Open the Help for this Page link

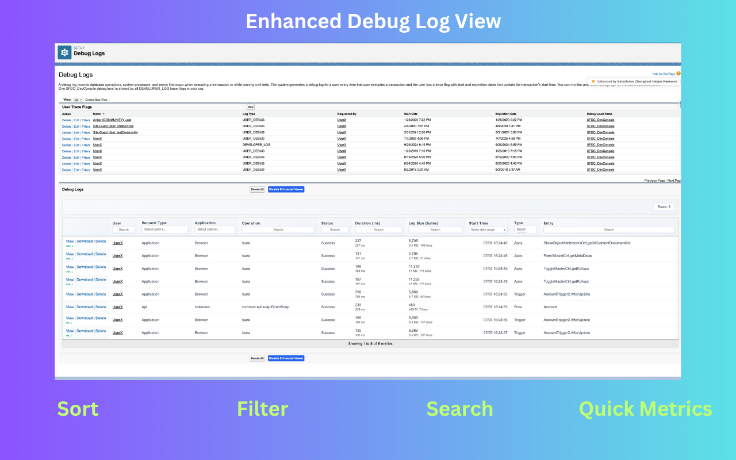coord(664,74)
